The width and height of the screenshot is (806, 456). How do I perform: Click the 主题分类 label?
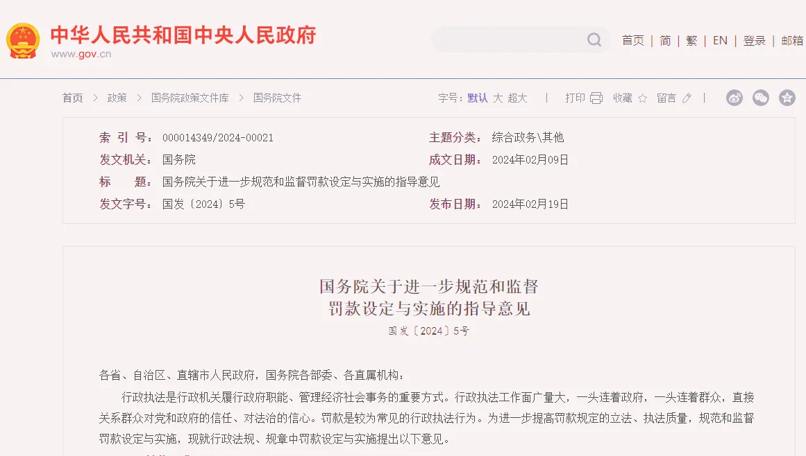(x=455, y=137)
